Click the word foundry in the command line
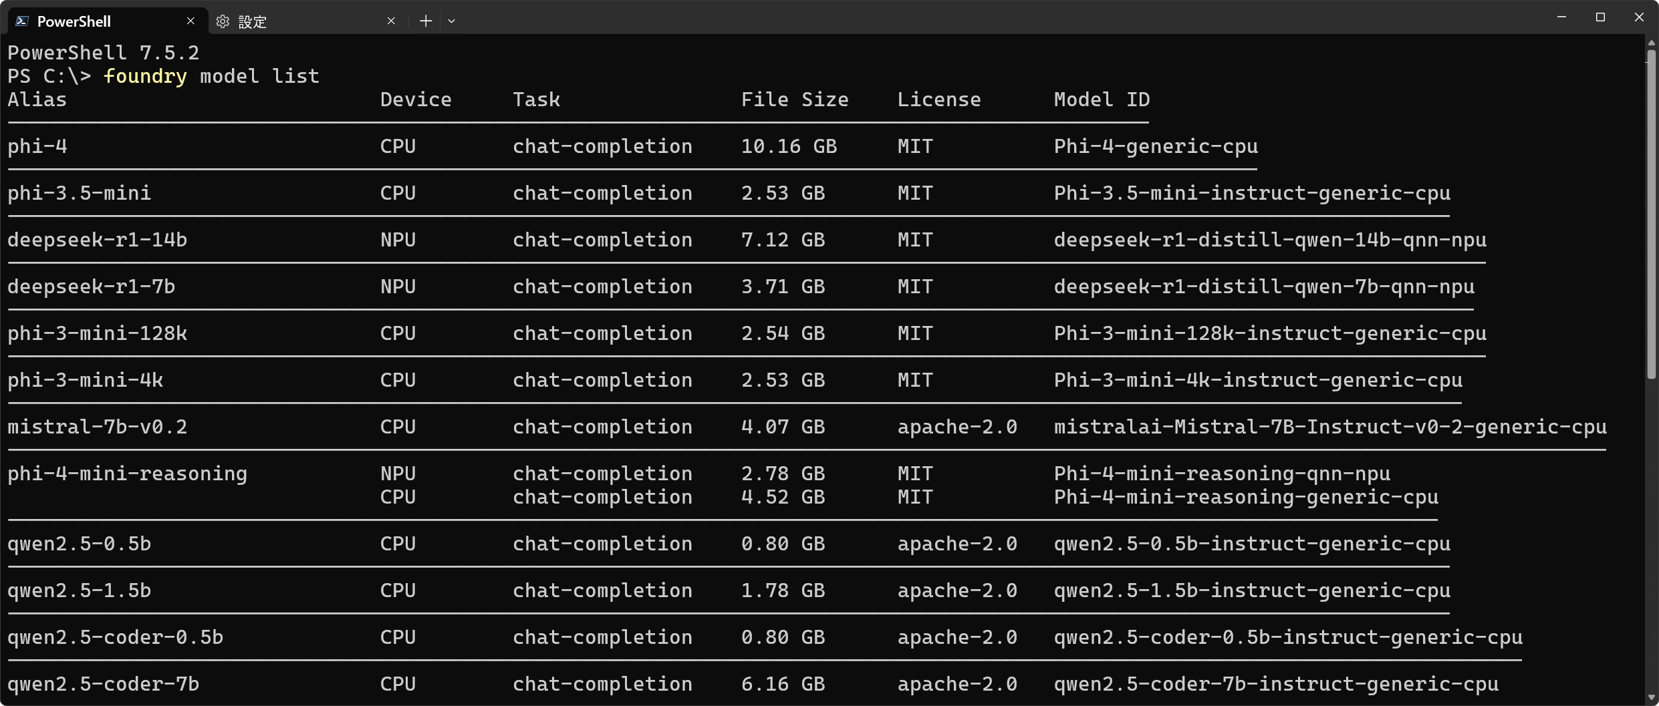This screenshot has width=1659, height=706. pos(145,76)
